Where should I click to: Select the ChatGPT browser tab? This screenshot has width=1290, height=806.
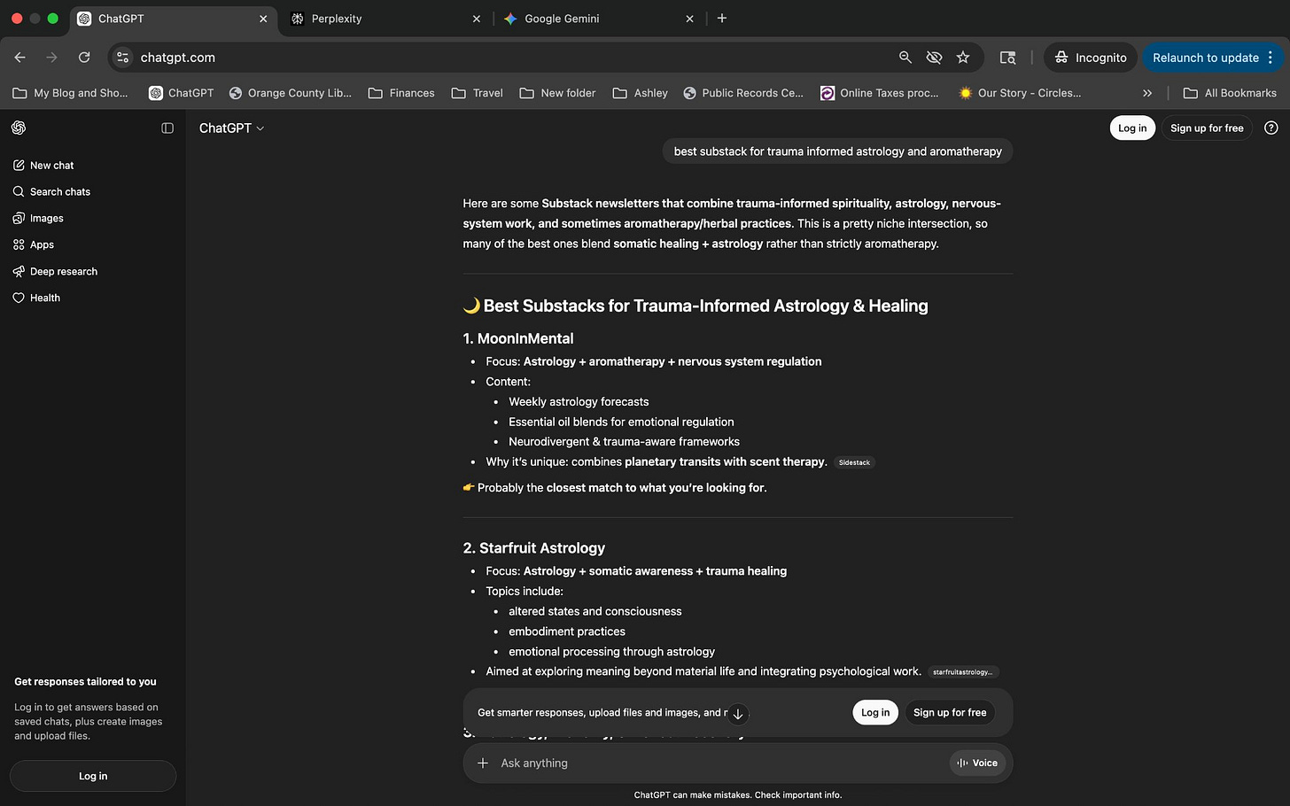click(x=173, y=19)
